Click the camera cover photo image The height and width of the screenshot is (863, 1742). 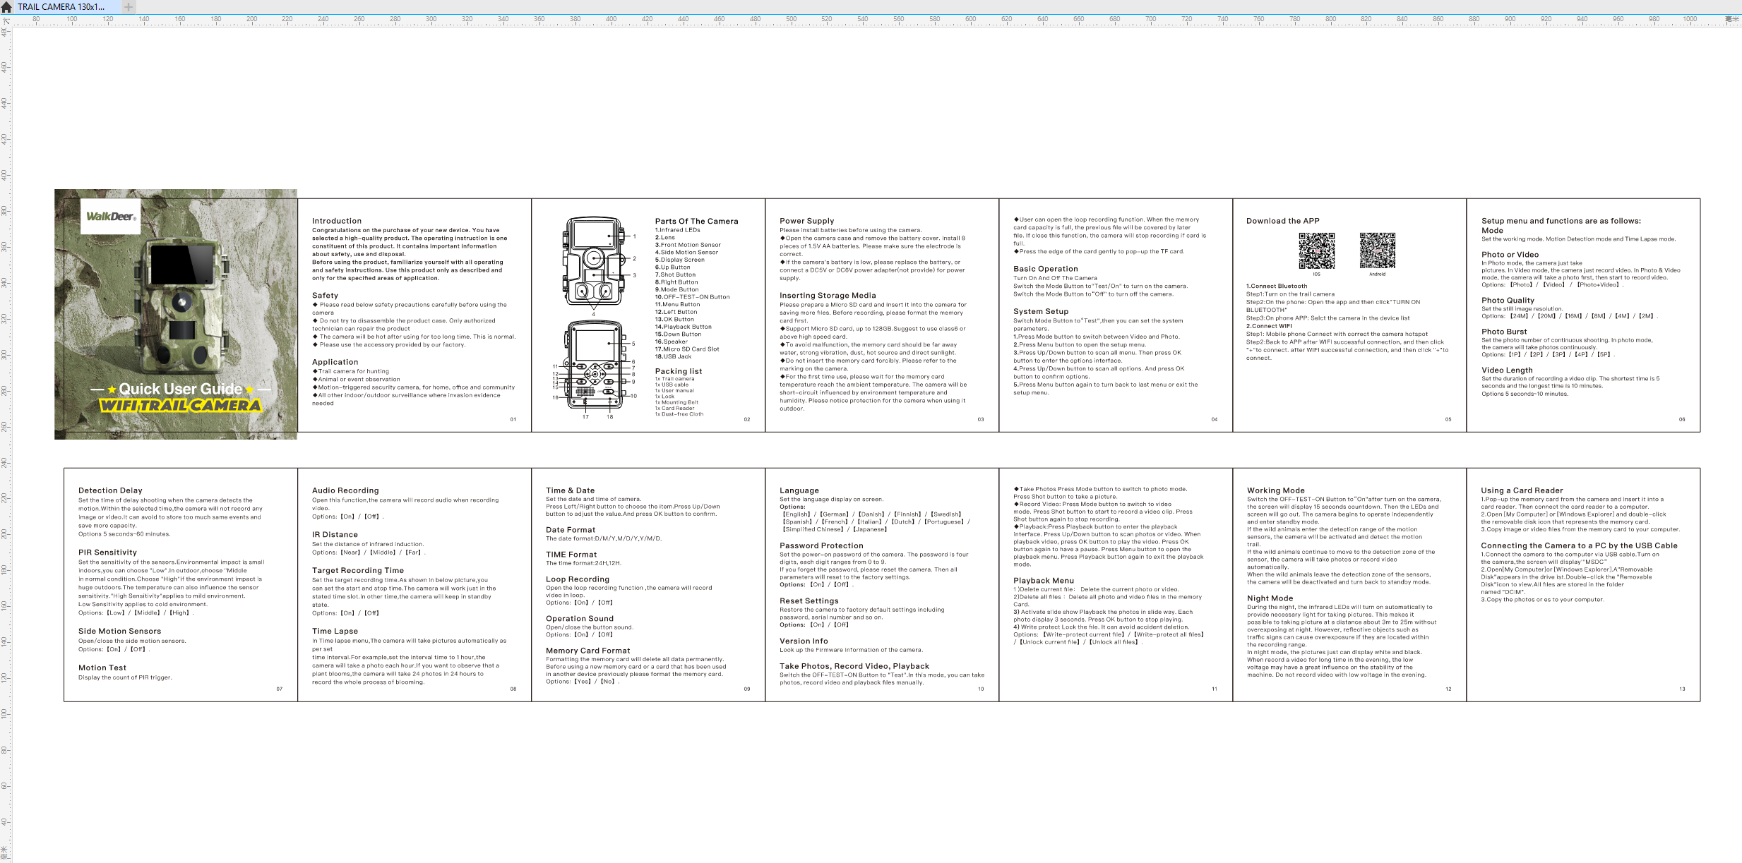pyautogui.click(x=182, y=307)
